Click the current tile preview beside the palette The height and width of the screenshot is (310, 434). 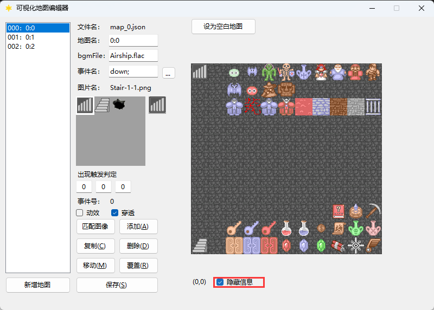point(157,105)
